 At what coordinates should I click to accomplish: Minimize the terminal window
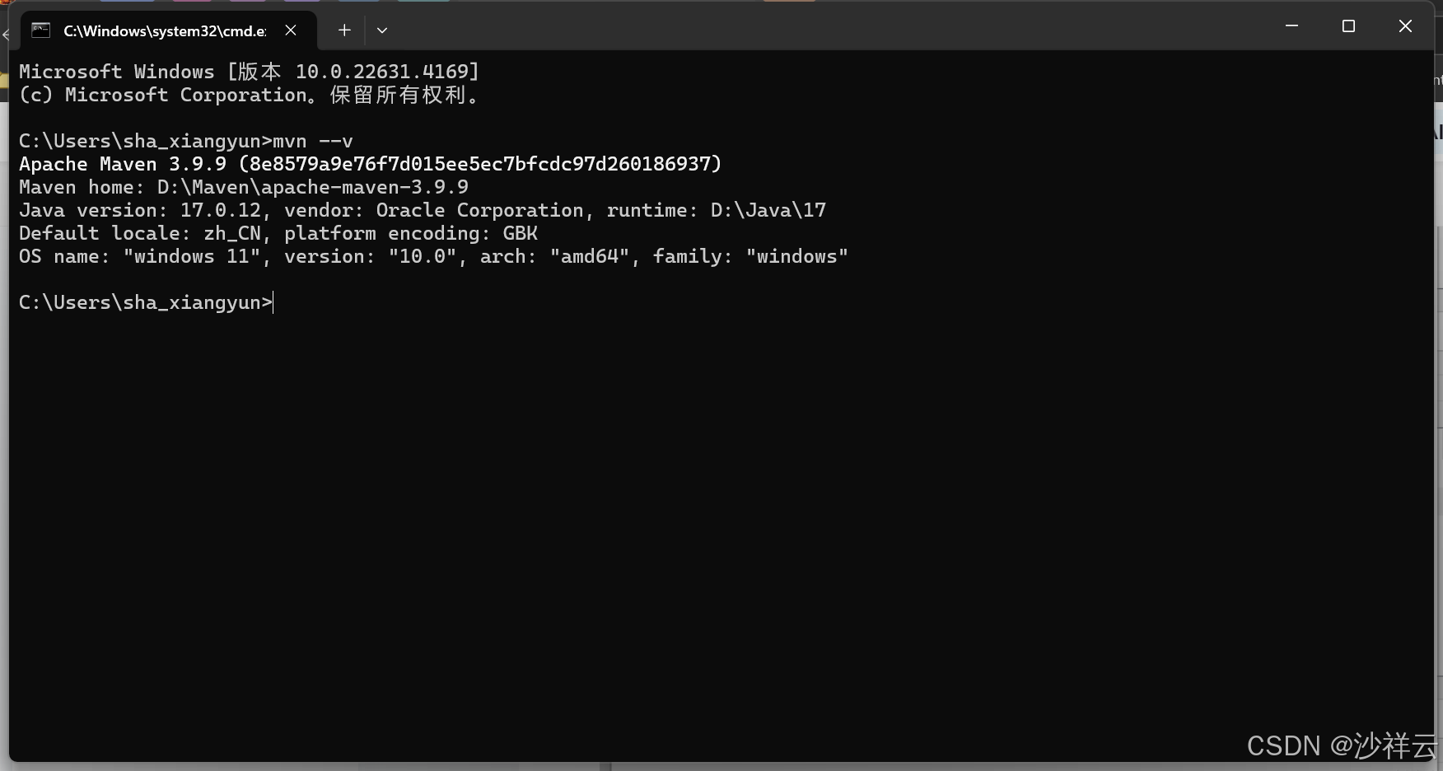pos(1291,26)
